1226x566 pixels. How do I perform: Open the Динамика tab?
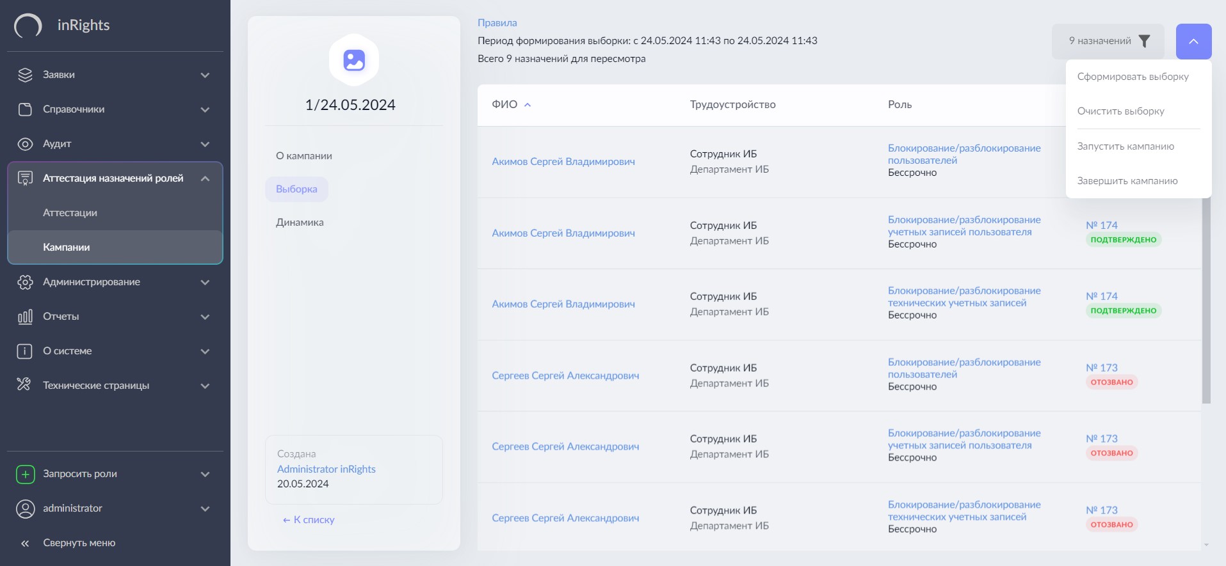(300, 223)
